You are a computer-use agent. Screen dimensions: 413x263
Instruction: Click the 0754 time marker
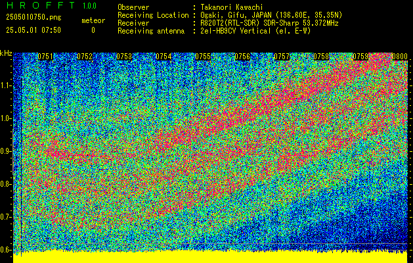point(163,57)
